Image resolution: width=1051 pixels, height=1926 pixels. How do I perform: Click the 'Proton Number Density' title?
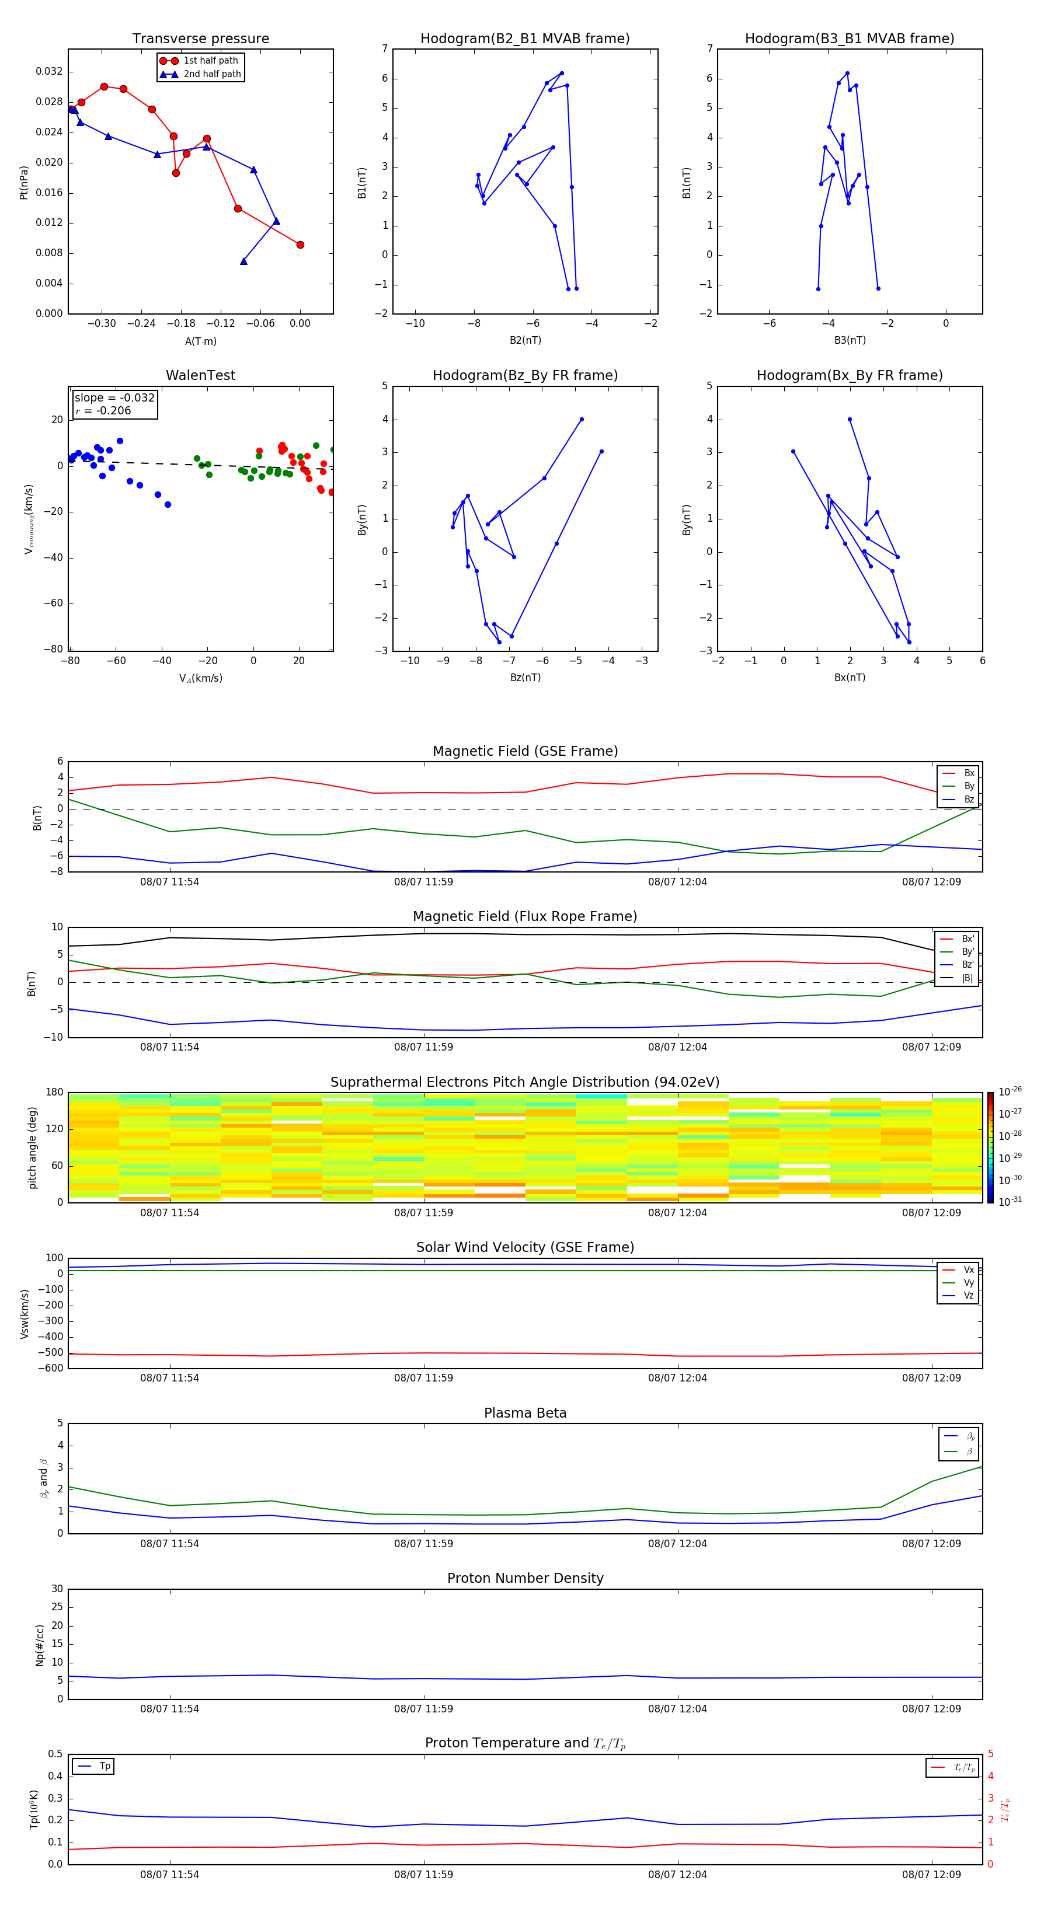tap(525, 1578)
